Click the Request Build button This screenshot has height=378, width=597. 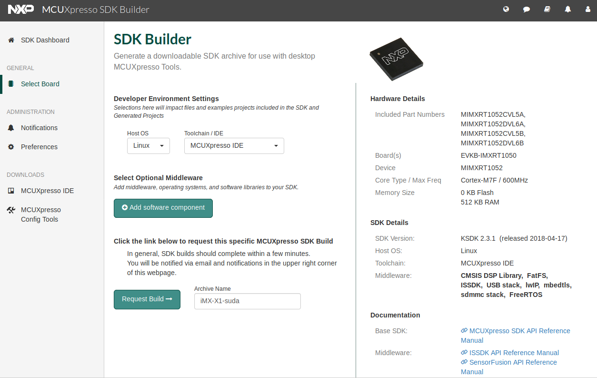(x=147, y=299)
